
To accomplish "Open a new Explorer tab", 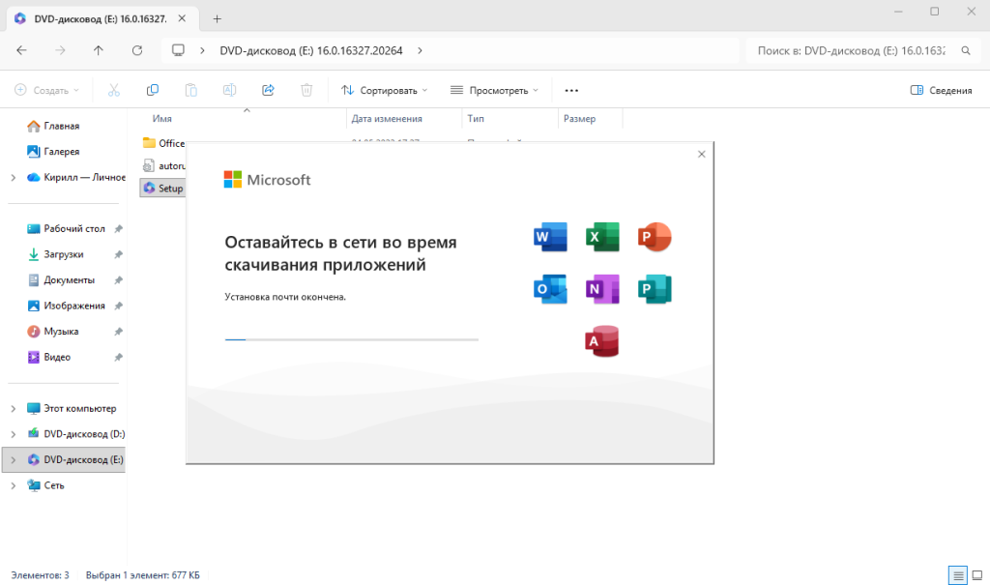I will 217,19.
